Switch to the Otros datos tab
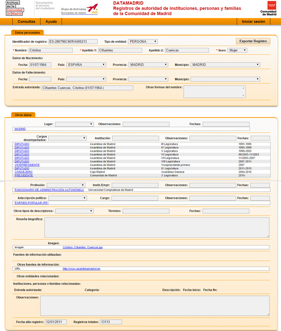Screen dimensions: 281x331 tap(23, 115)
